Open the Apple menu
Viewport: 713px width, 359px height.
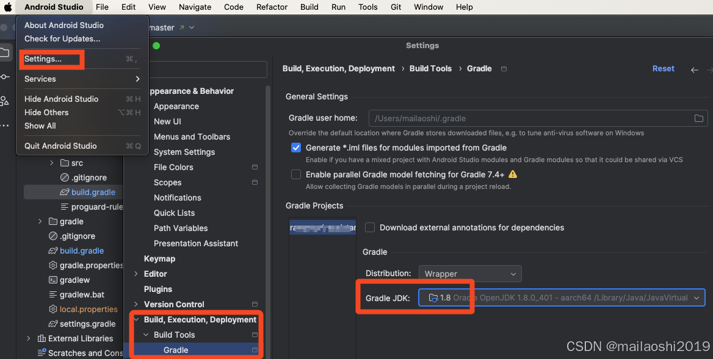click(8, 7)
